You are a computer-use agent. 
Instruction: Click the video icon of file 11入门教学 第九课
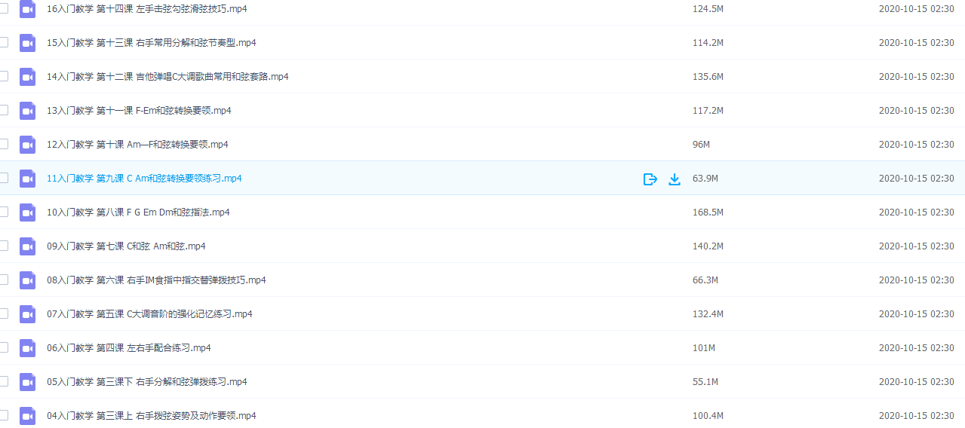pos(28,179)
